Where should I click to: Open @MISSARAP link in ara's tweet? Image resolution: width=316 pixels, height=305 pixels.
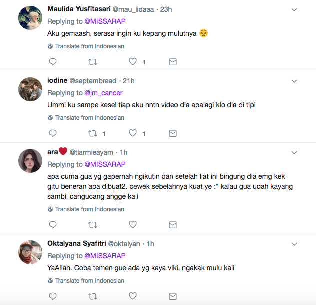click(x=105, y=164)
